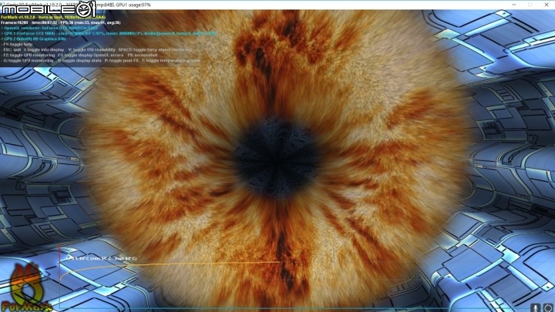The width and height of the screenshot is (555, 312).
Task: Click the 'SPACE: toggle furry object rendering' hint
Action: pos(155,50)
